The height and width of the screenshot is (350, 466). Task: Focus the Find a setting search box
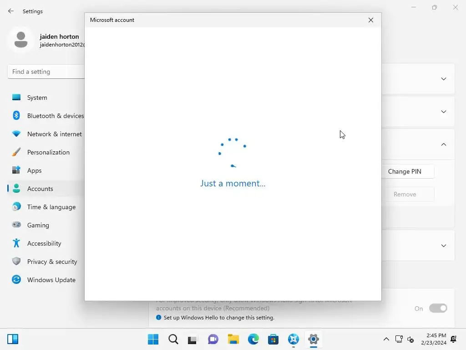tap(46, 72)
